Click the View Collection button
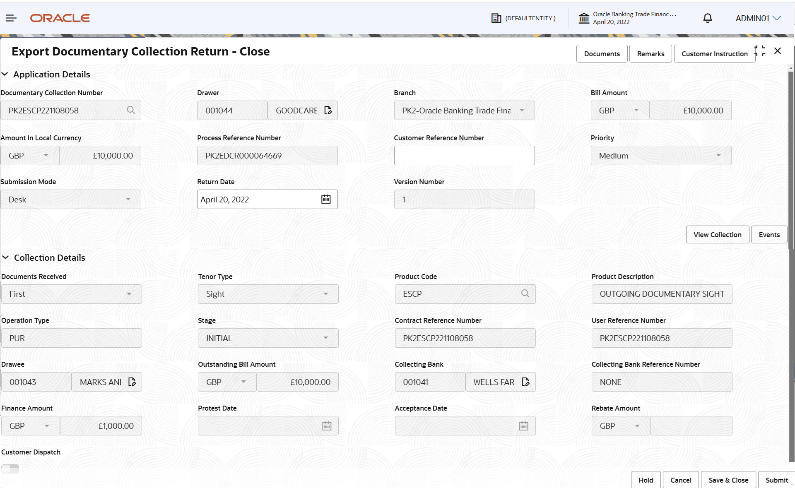 pos(718,234)
